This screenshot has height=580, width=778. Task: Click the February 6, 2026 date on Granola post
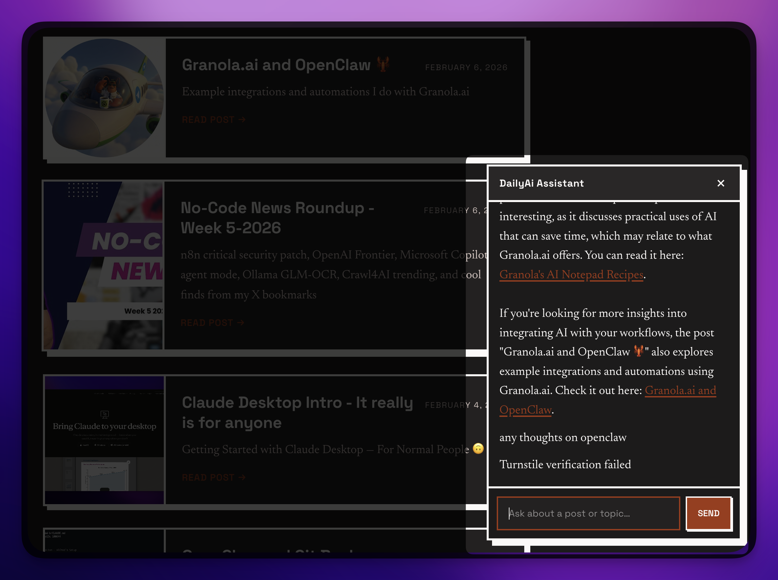[x=466, y=67]
